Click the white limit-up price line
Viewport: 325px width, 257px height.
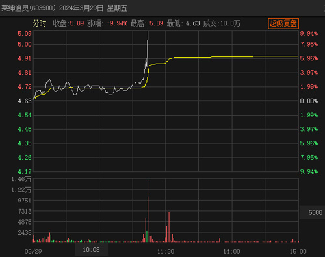(223, 31)
